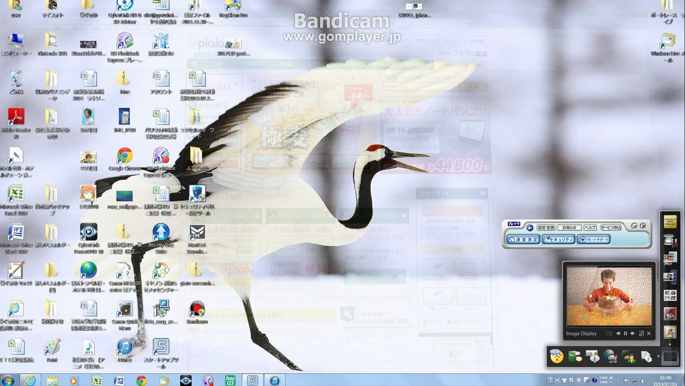
Task: Open Image Display list view icon
Action: [609, 333]
